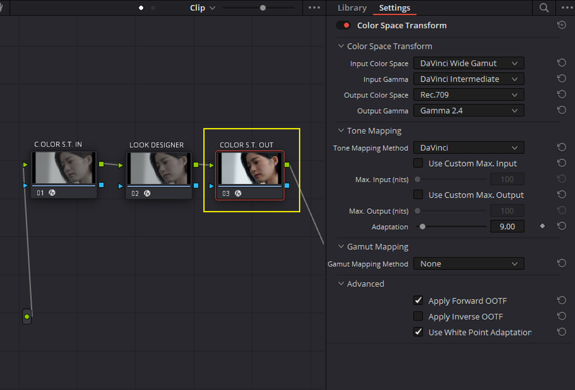575x390 pixels.
Task: Reset the whole Color Space Transform effect
Action: [x=561, y=25]
